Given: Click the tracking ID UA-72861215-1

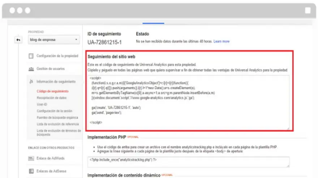Looking at the screenshot, I should coord(104,42).
